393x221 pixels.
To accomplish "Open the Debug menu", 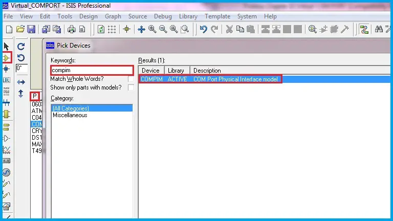I will coord(163,16).
